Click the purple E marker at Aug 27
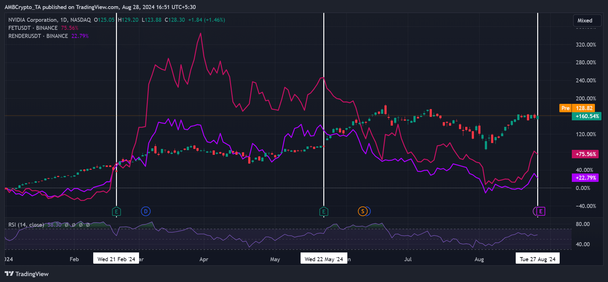The width and height of the screenshot is (608, 282). [541, 211]
